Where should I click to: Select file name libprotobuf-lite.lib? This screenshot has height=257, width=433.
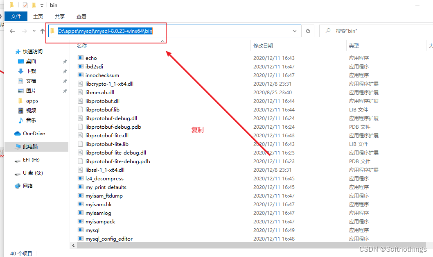pos(107,144)
